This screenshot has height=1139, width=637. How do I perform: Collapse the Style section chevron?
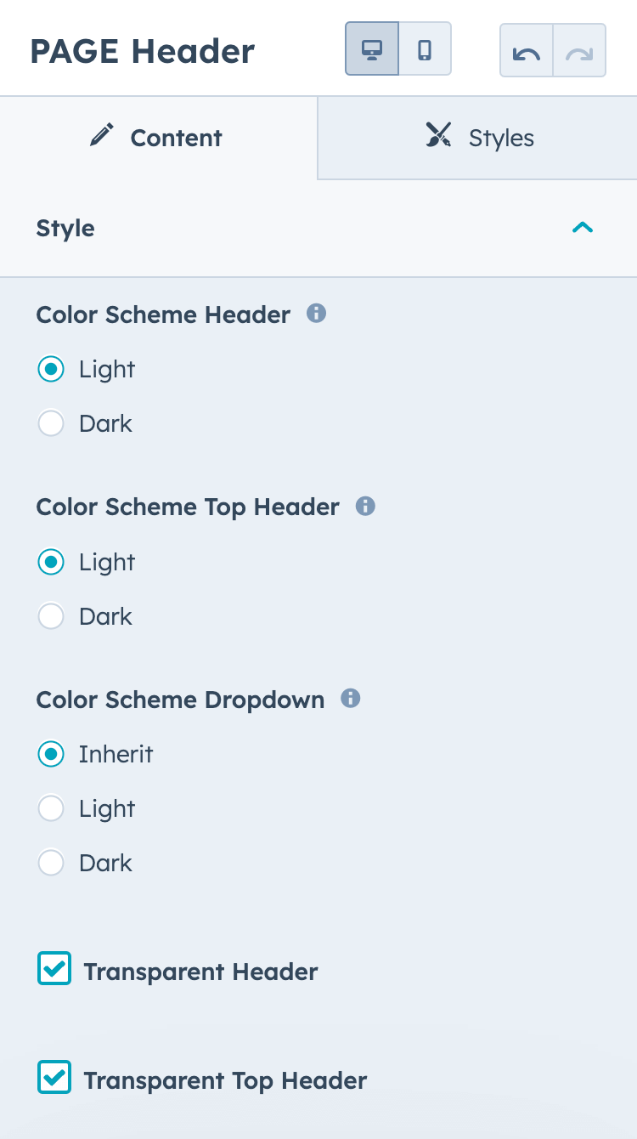click(583, 227)
